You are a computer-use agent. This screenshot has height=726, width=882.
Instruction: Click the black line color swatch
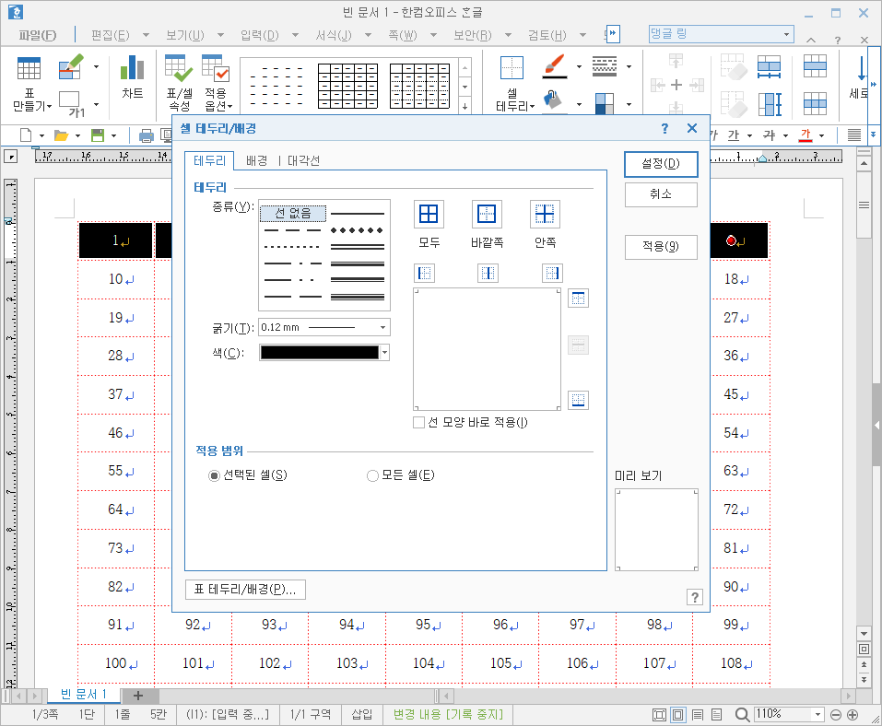click(320, 353)
